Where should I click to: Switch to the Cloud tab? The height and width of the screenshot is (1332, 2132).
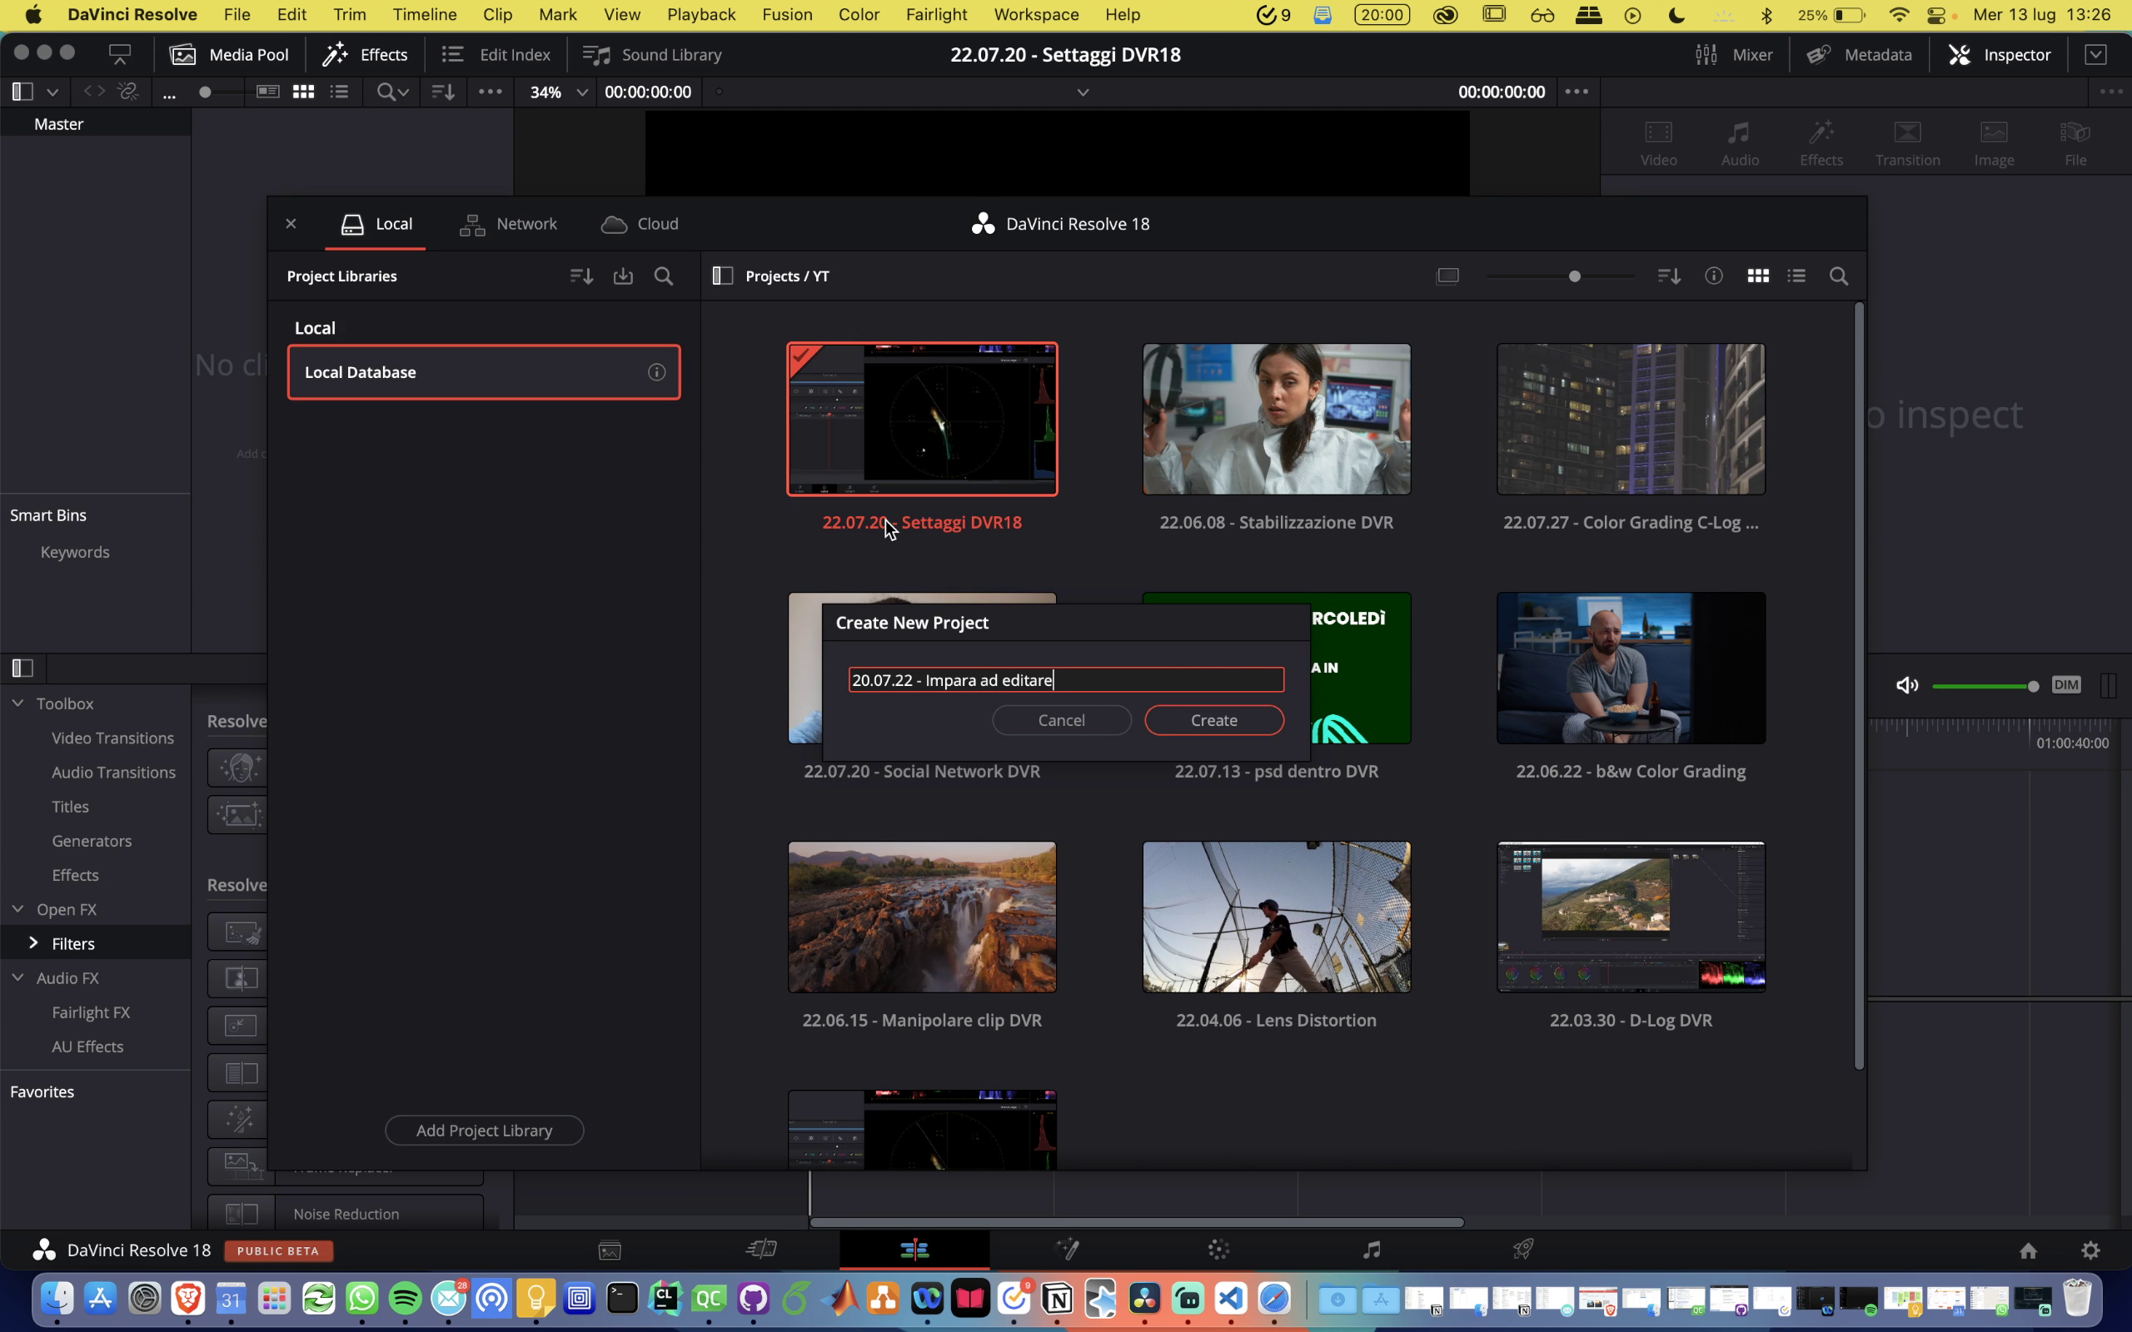(640, 224)
